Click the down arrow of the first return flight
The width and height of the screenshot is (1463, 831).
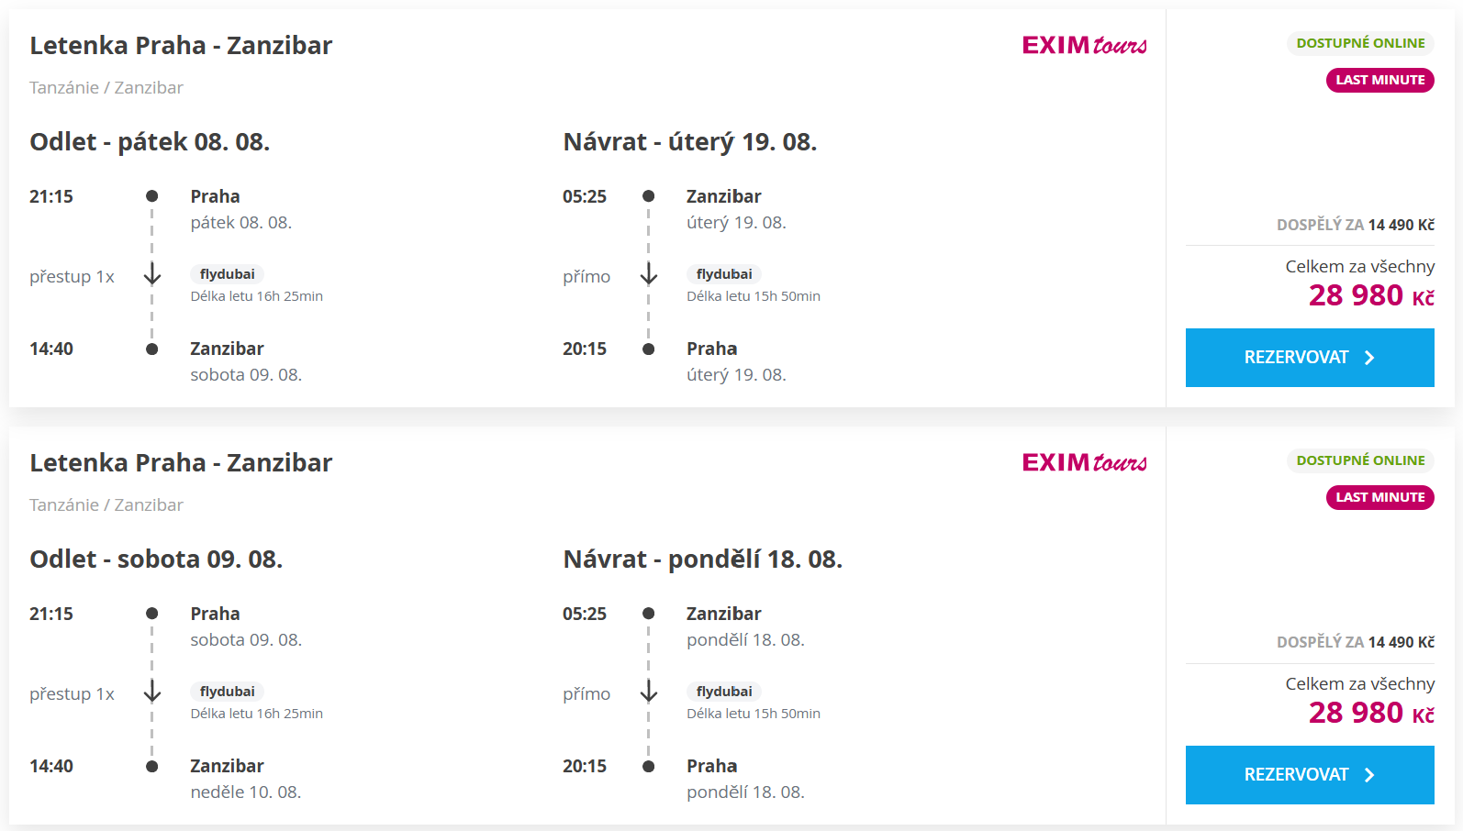[x=649, y=274]
